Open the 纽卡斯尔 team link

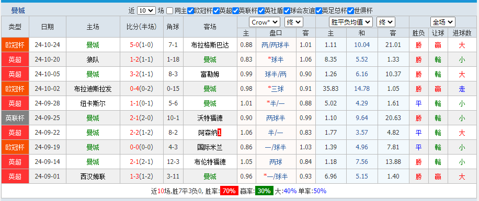[x=93, y=103]
